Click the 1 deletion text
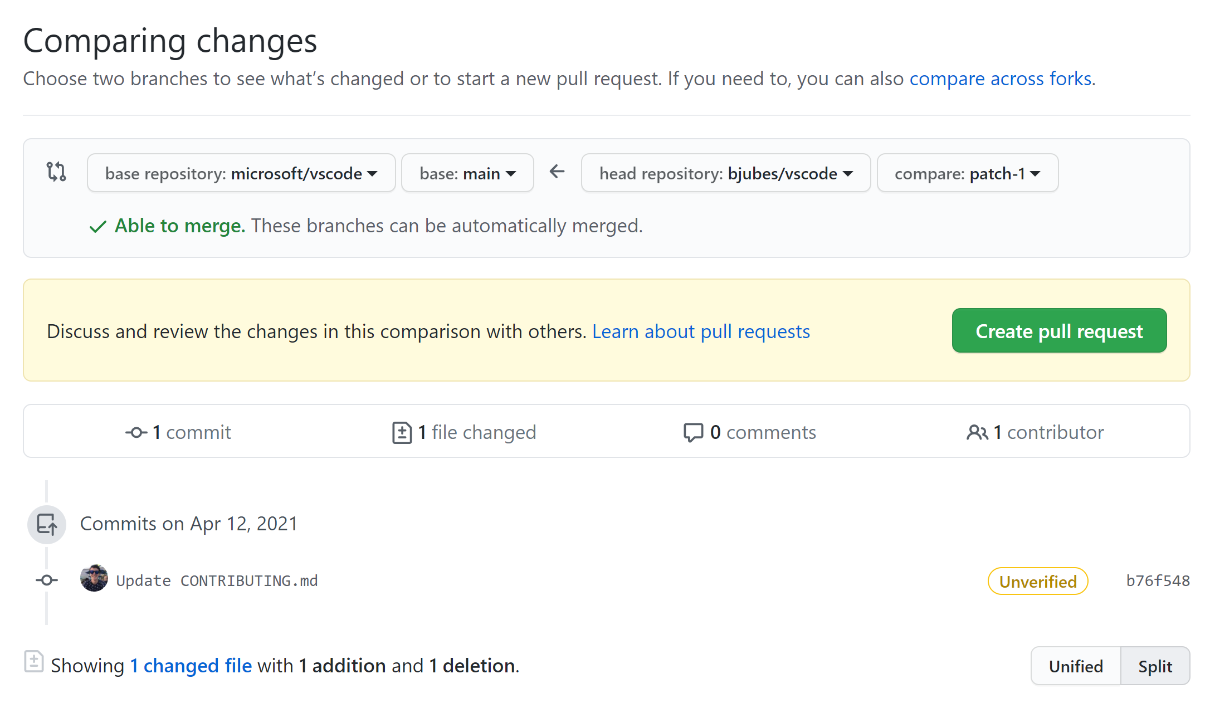The width and height of the screenshot is (1210, 703). pos(472,666)
